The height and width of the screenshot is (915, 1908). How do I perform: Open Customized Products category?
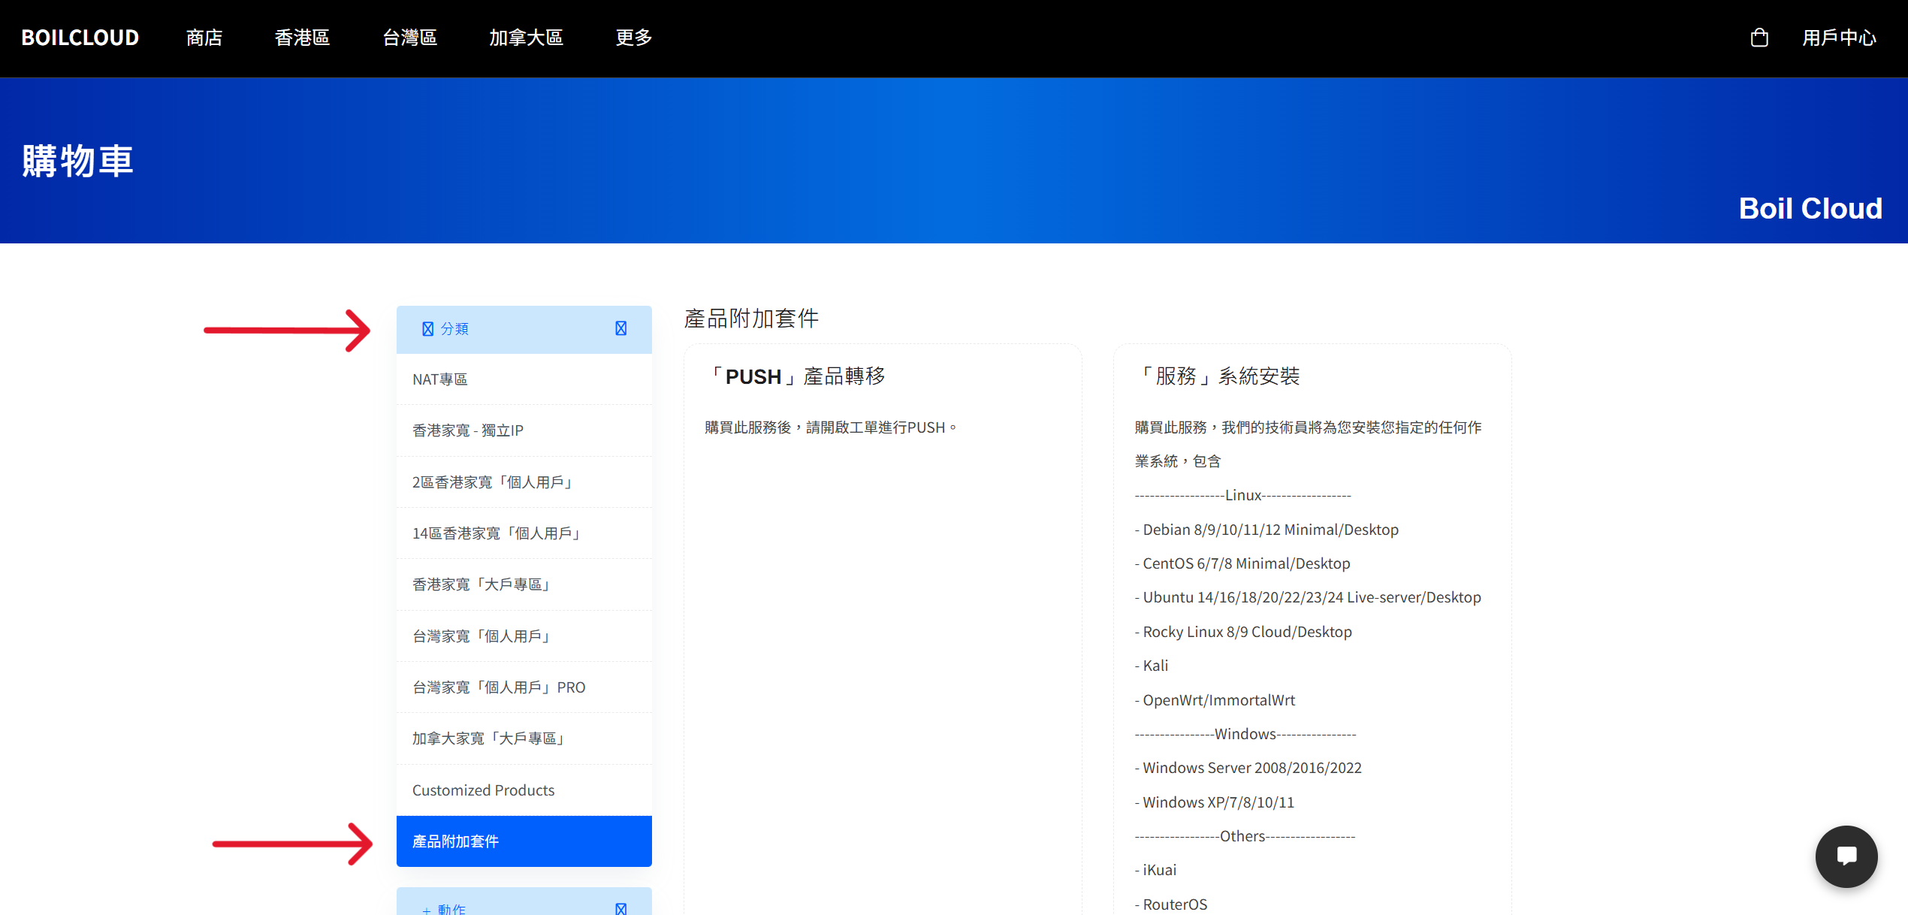point(524,790)
